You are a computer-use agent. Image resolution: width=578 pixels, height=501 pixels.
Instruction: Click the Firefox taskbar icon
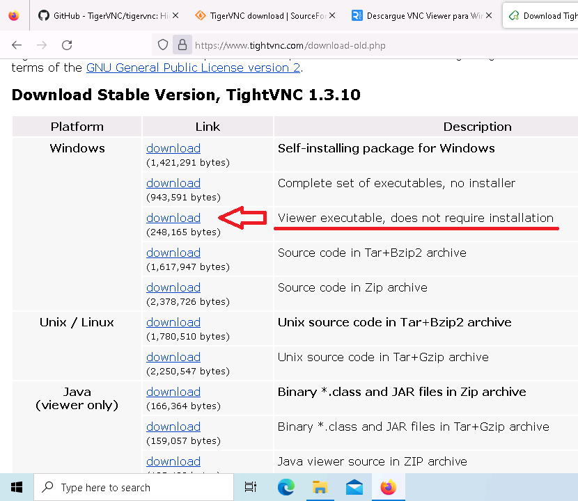click(x=389, y=487)
